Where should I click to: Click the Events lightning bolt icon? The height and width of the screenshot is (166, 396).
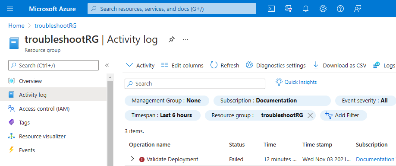coord(11,150)
